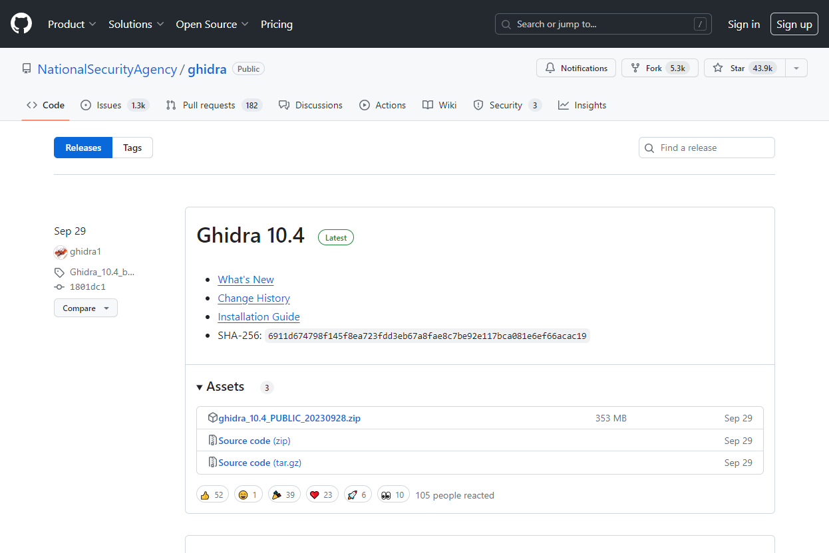Click the 105 people reacted text
Image resolution: width=829 pixels, height=553 pixels.
454,495
